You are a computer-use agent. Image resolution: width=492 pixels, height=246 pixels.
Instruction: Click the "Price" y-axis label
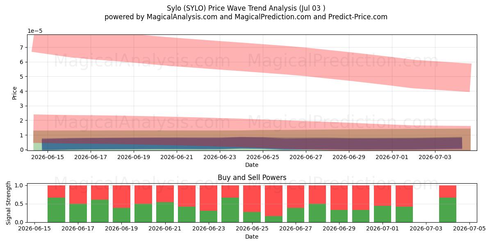15,93
